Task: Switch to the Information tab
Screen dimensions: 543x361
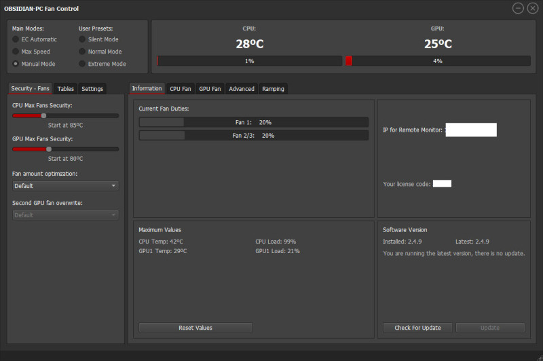Action: tap(147, 89)
